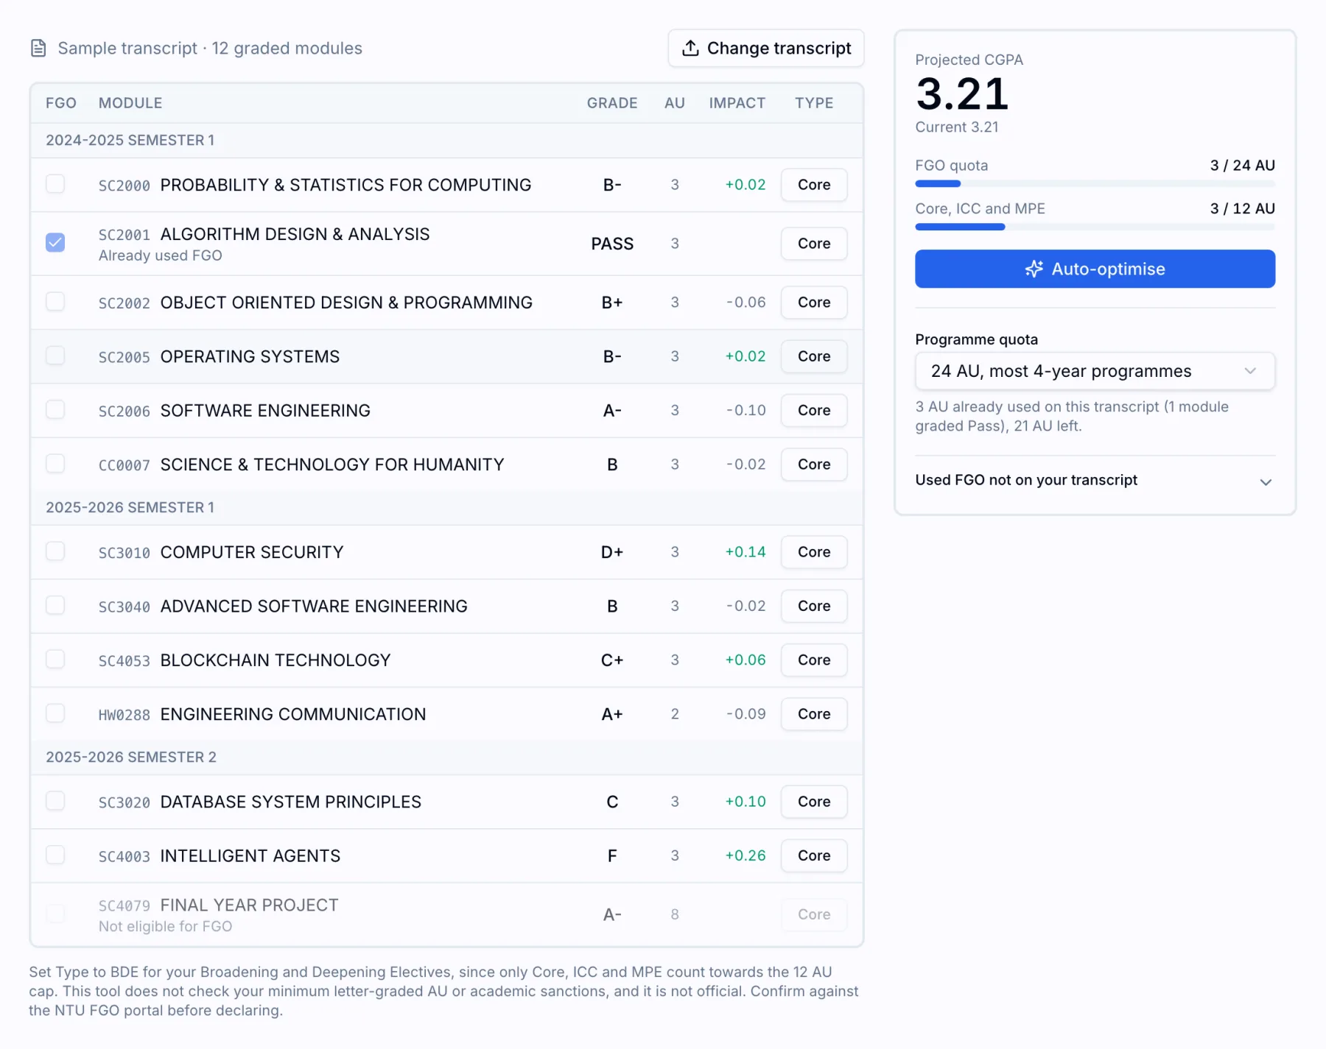Tick FGO checkbox for SC2002 Object Oriented Design
The width and height of the screenshot is (1326, 1049).
[55, 301]
